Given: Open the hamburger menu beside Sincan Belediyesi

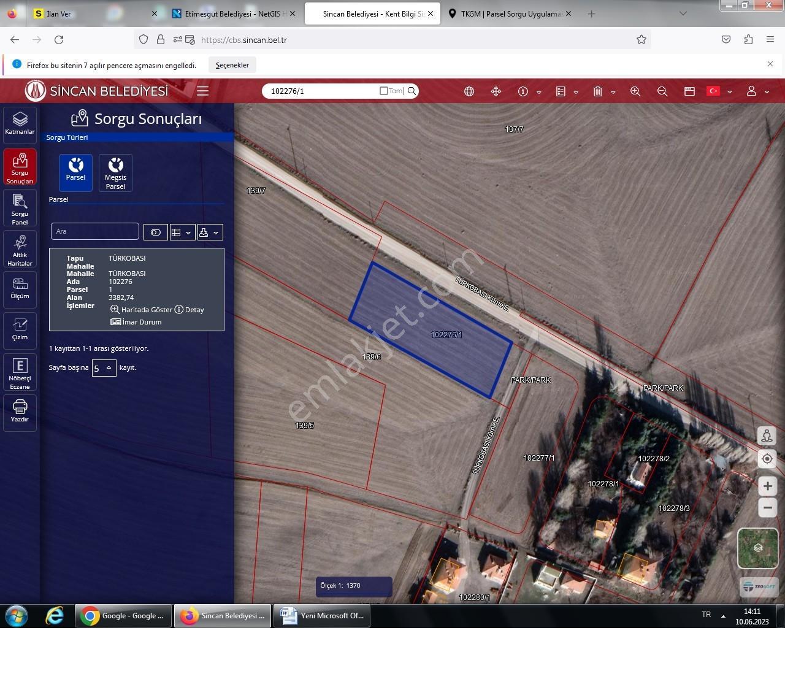Looking at the screenshot, I should (x=203, y=91).
